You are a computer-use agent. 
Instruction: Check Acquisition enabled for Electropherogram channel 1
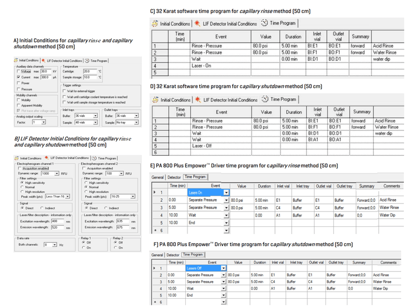tap(19, 168)
